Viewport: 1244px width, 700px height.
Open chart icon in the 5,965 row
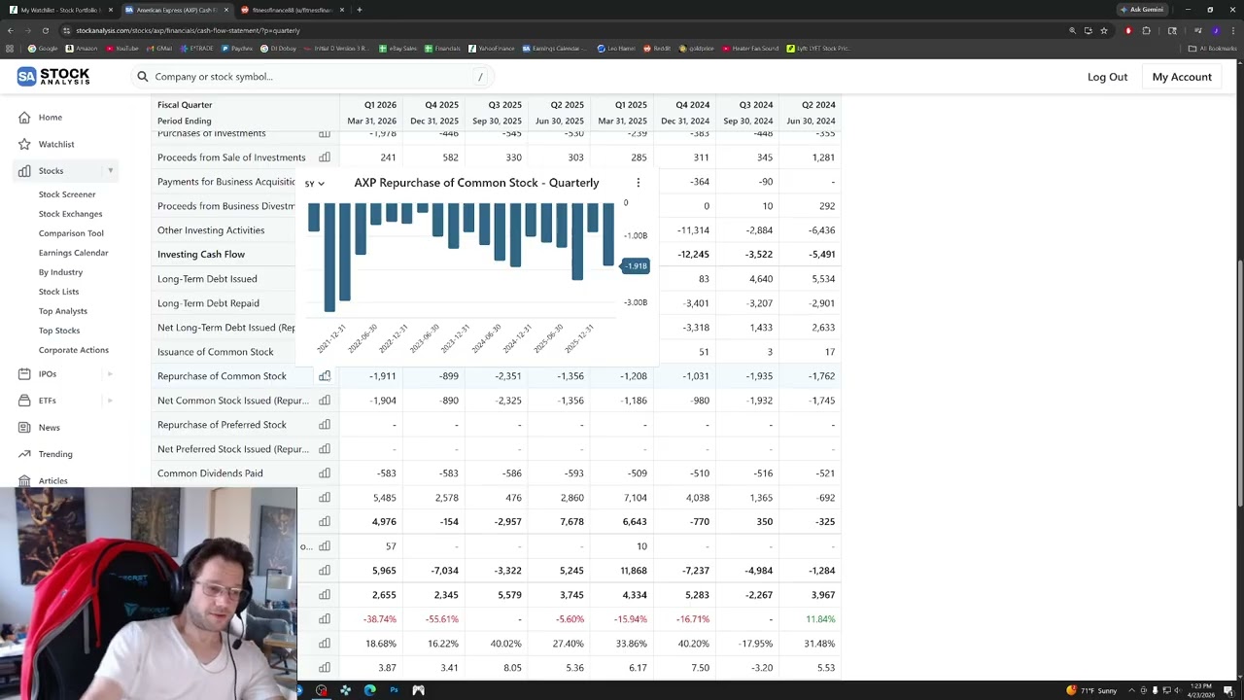coord(325,571)
